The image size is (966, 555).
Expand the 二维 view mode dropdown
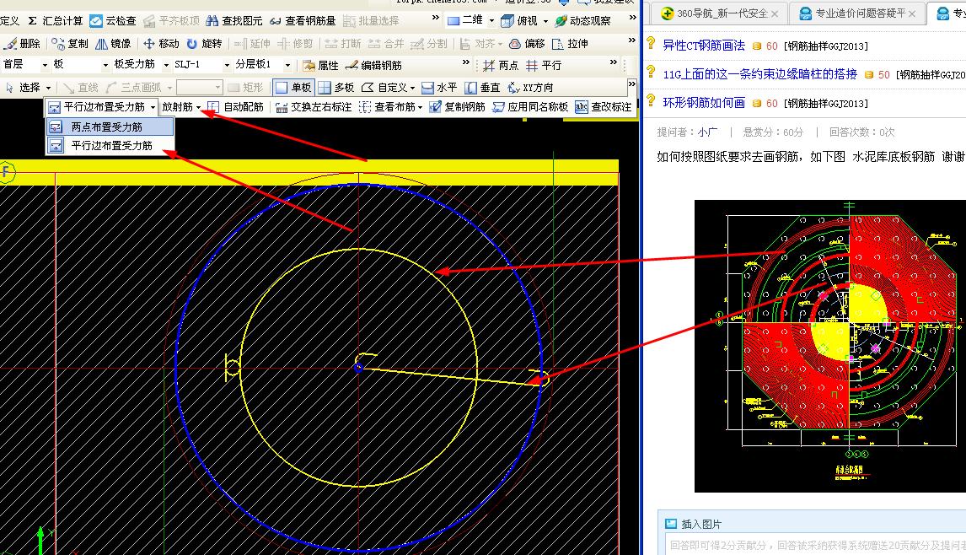491,21
